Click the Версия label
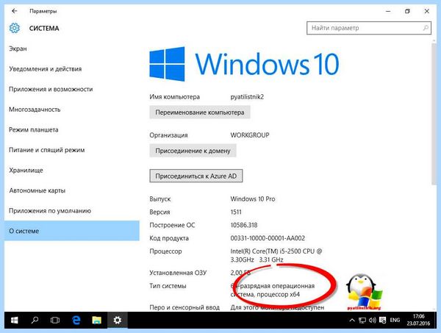The width and height of the screenshot is (441, 333). coord(159,212)
